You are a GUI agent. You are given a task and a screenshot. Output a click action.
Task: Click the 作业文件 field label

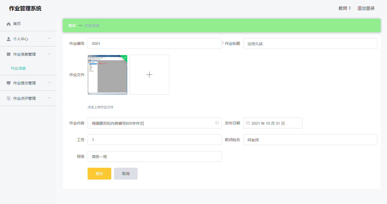[77, 75]
